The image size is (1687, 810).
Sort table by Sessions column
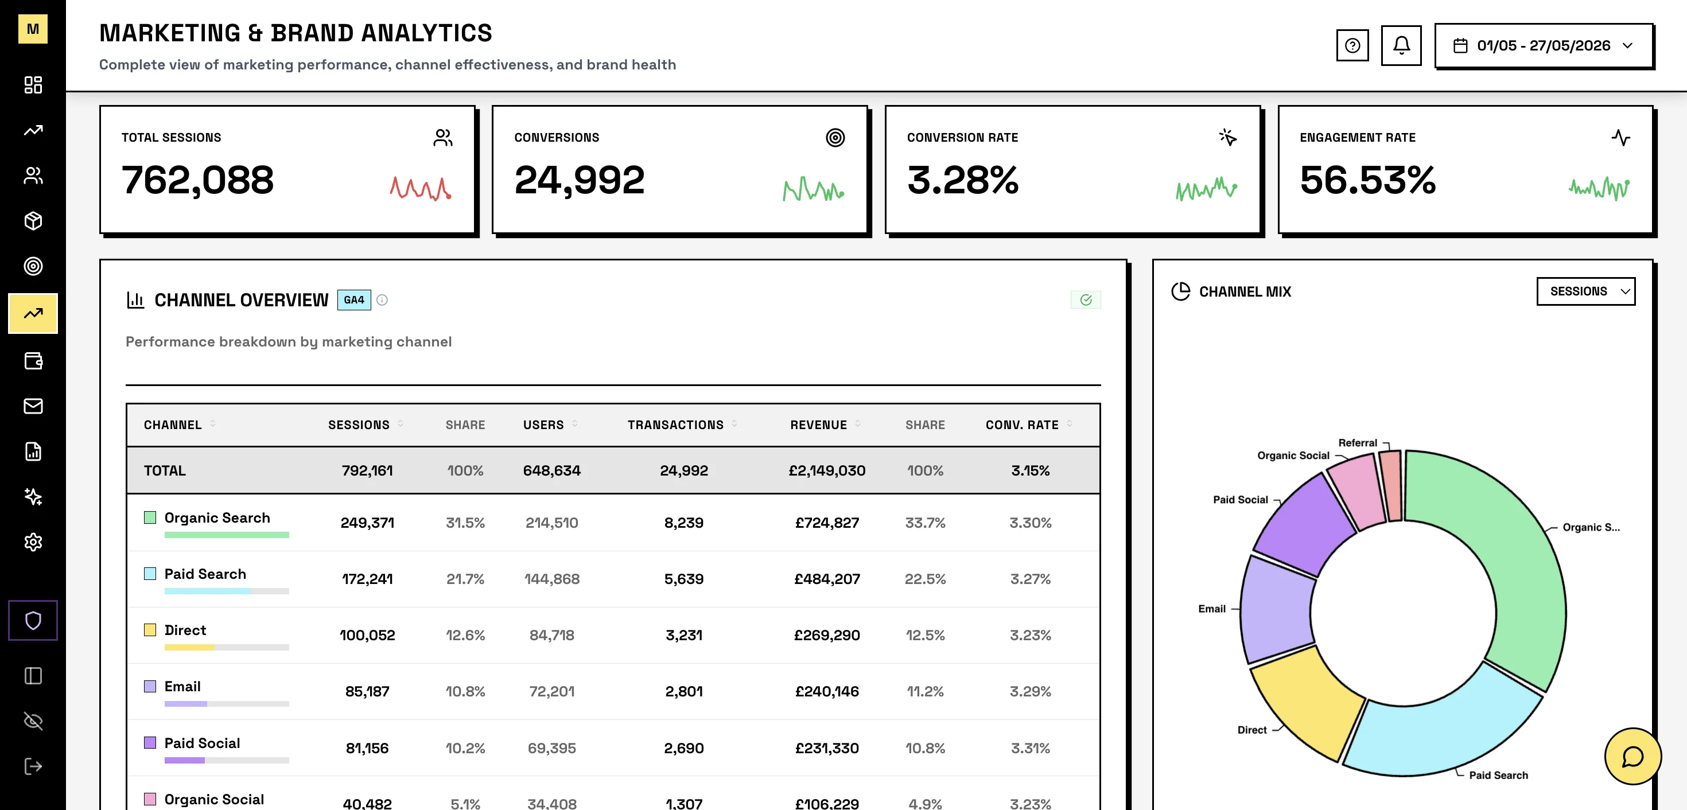click(x=366, y=425)
